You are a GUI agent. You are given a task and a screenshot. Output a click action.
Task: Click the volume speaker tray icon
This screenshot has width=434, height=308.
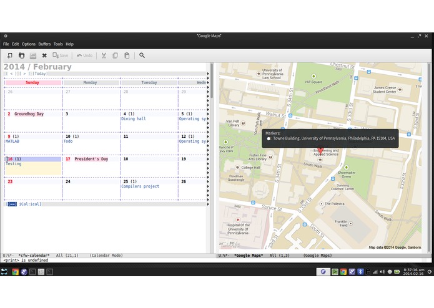382,272
